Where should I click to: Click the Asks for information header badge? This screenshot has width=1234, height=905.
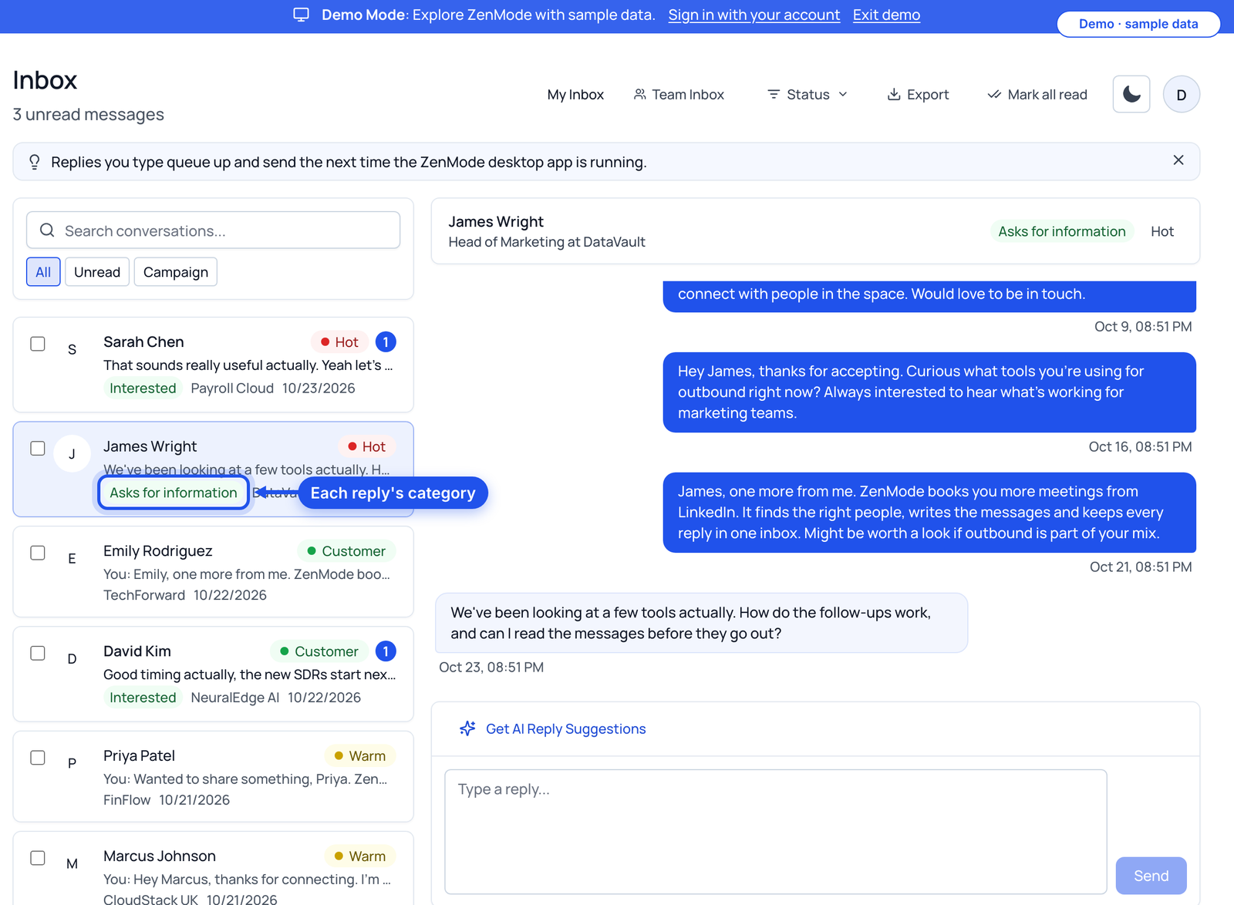tap(1061, 231)
